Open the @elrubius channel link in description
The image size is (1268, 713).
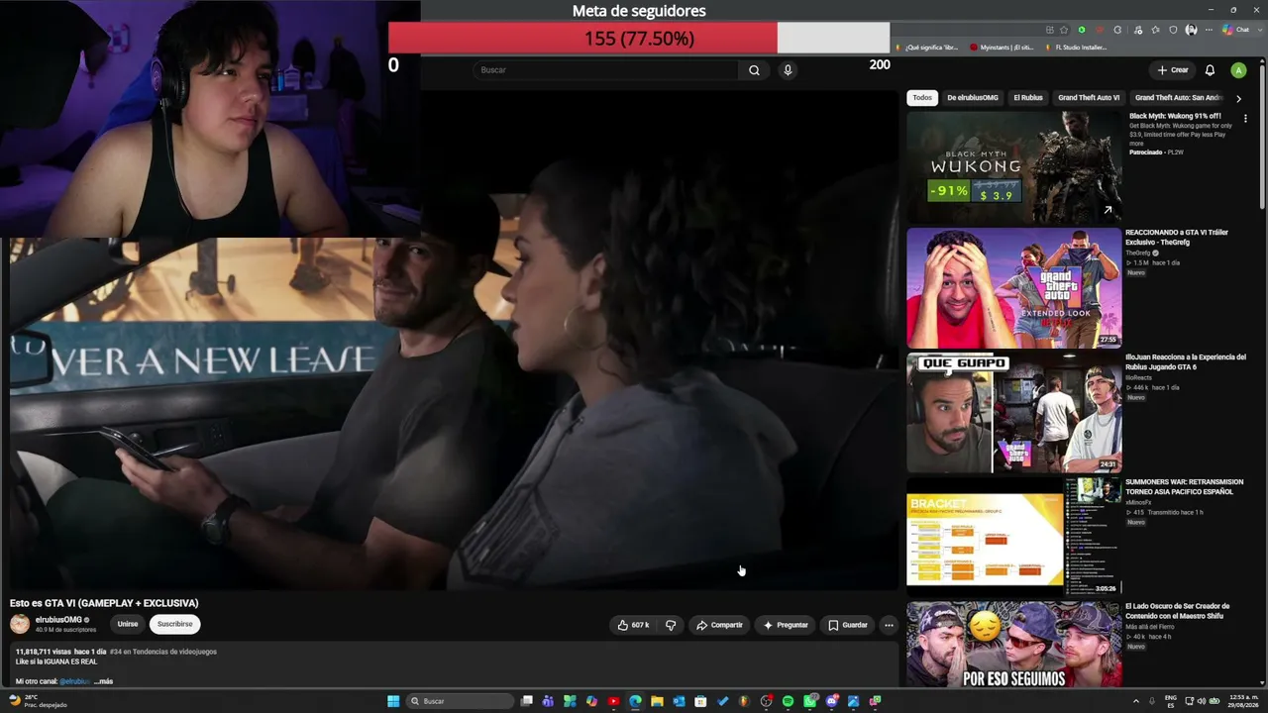point(75,681)
